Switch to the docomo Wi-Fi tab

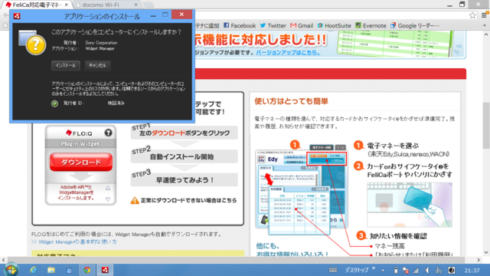point(106,5)
